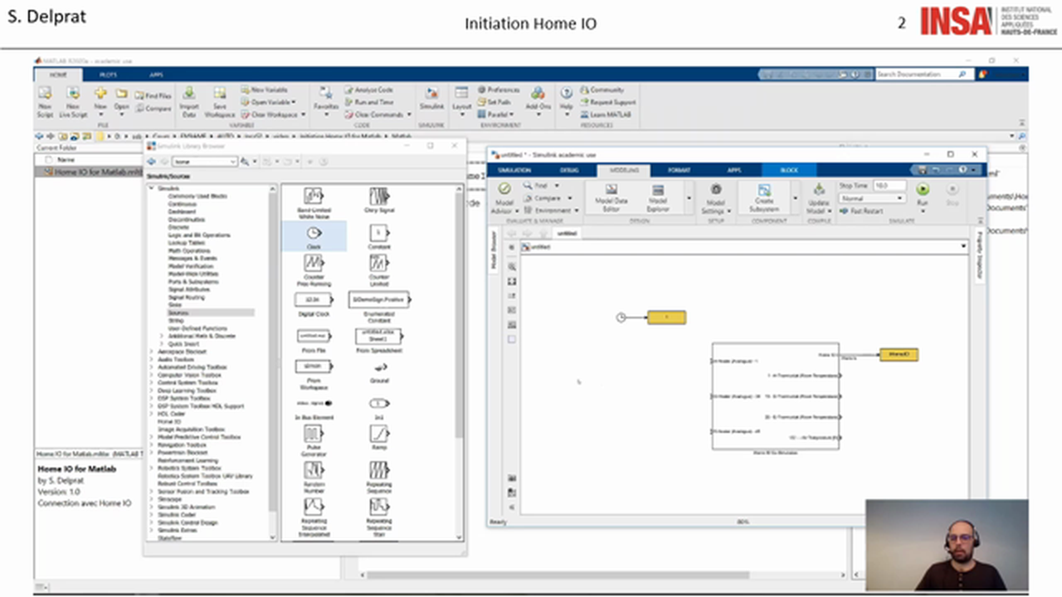Expand the Aerospace Blockset tree node

pyautogui.click(x=150, y=352)
